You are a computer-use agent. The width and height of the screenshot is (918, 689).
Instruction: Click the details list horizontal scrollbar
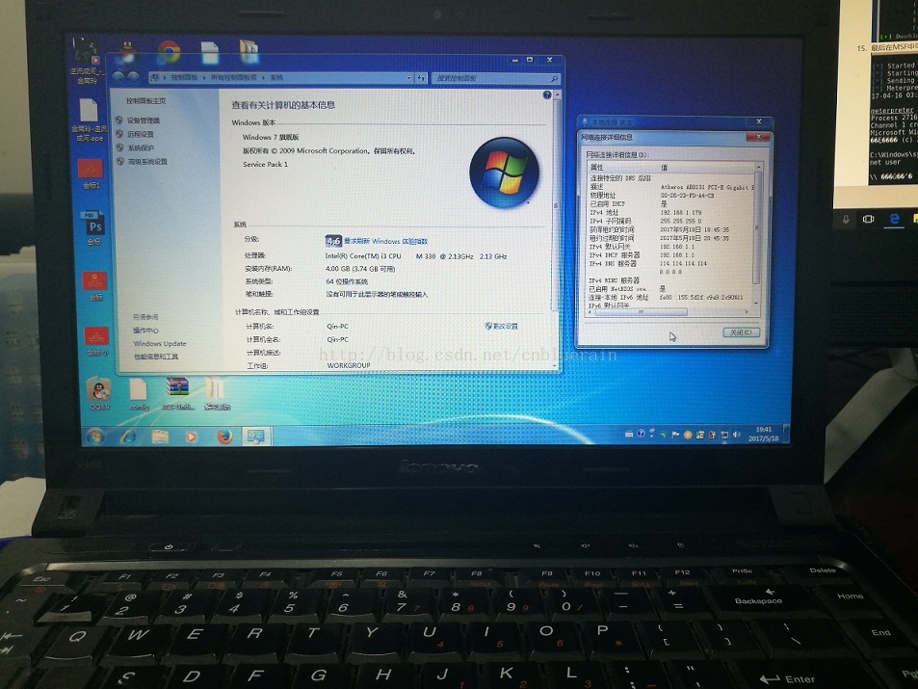point(642,312)
